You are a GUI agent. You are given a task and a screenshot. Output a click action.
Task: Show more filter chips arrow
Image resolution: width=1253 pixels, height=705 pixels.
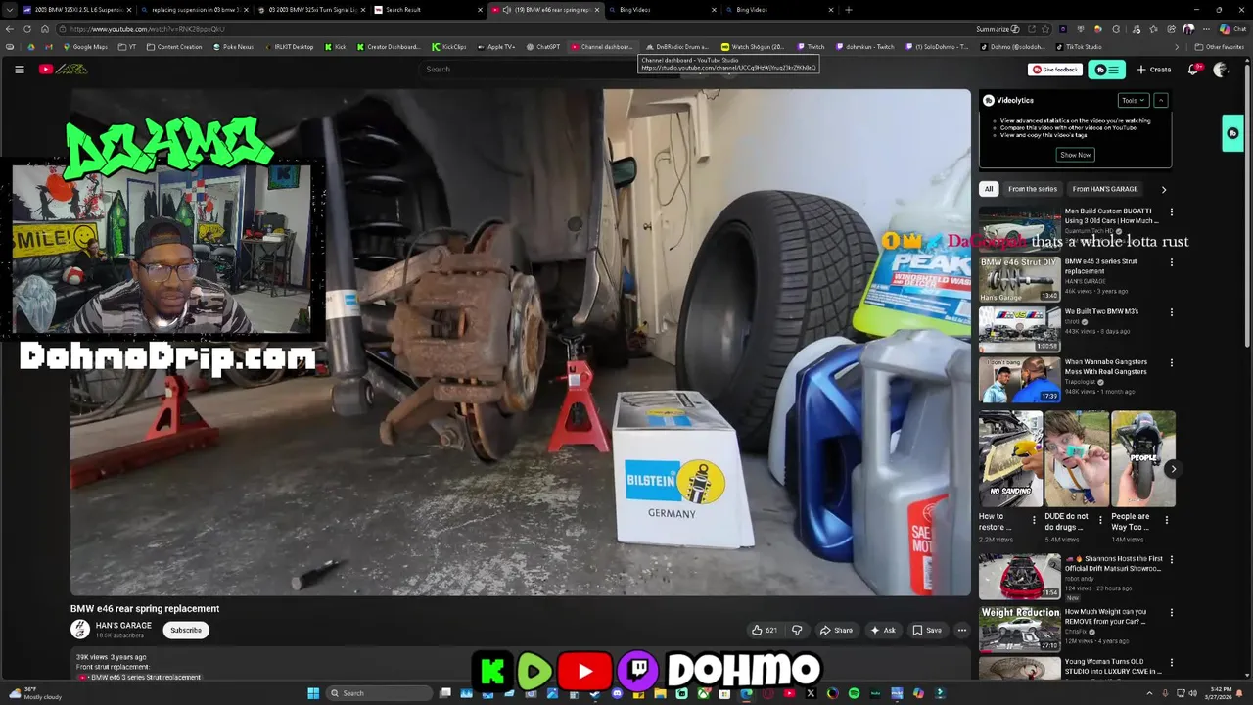coord(1164,189)
